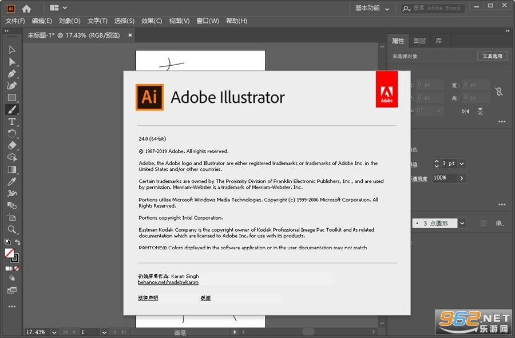Flip horizontally in the Properties panel
The height and width of the screenshot is (338, 515).
[465, 112]
